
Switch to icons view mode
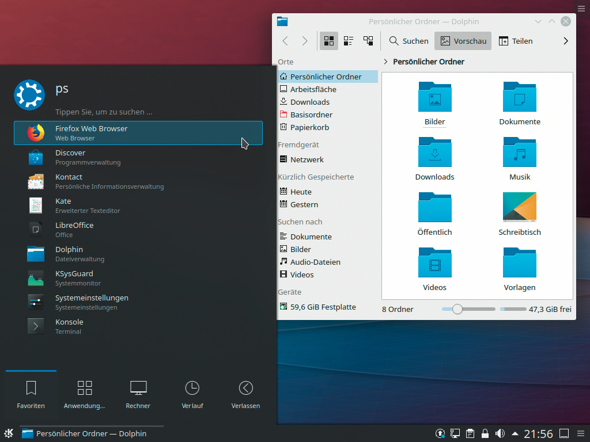pyautogui.click(x=329, y=41)
